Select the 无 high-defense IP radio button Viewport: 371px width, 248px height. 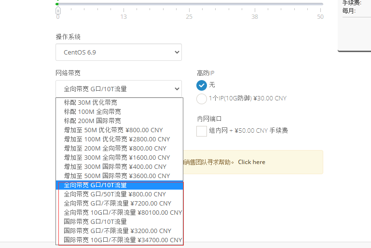[x=202, y=85]
